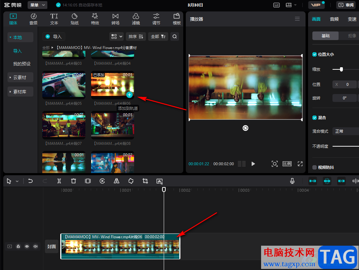Play the preview video

(253, 164)
